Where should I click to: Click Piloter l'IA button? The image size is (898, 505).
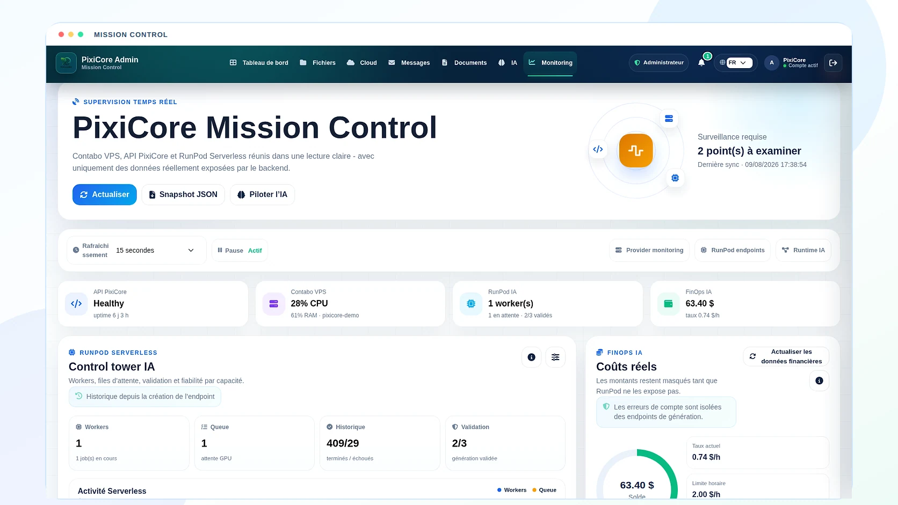pyautogui.click(x=262, y=194)
